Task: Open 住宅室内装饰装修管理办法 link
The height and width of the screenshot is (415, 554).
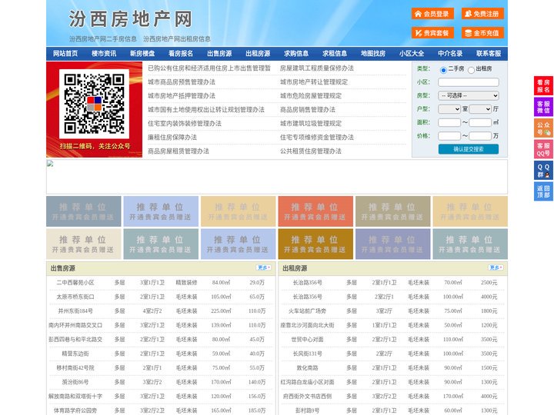Action: (185, 124)
